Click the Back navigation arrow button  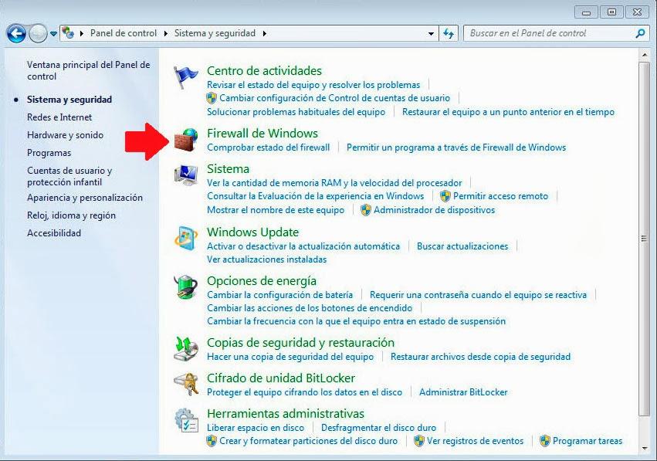point(15,32)
